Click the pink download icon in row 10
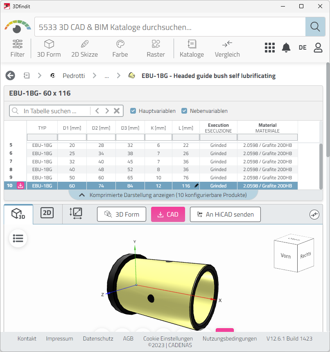 [x=20, y=186]
